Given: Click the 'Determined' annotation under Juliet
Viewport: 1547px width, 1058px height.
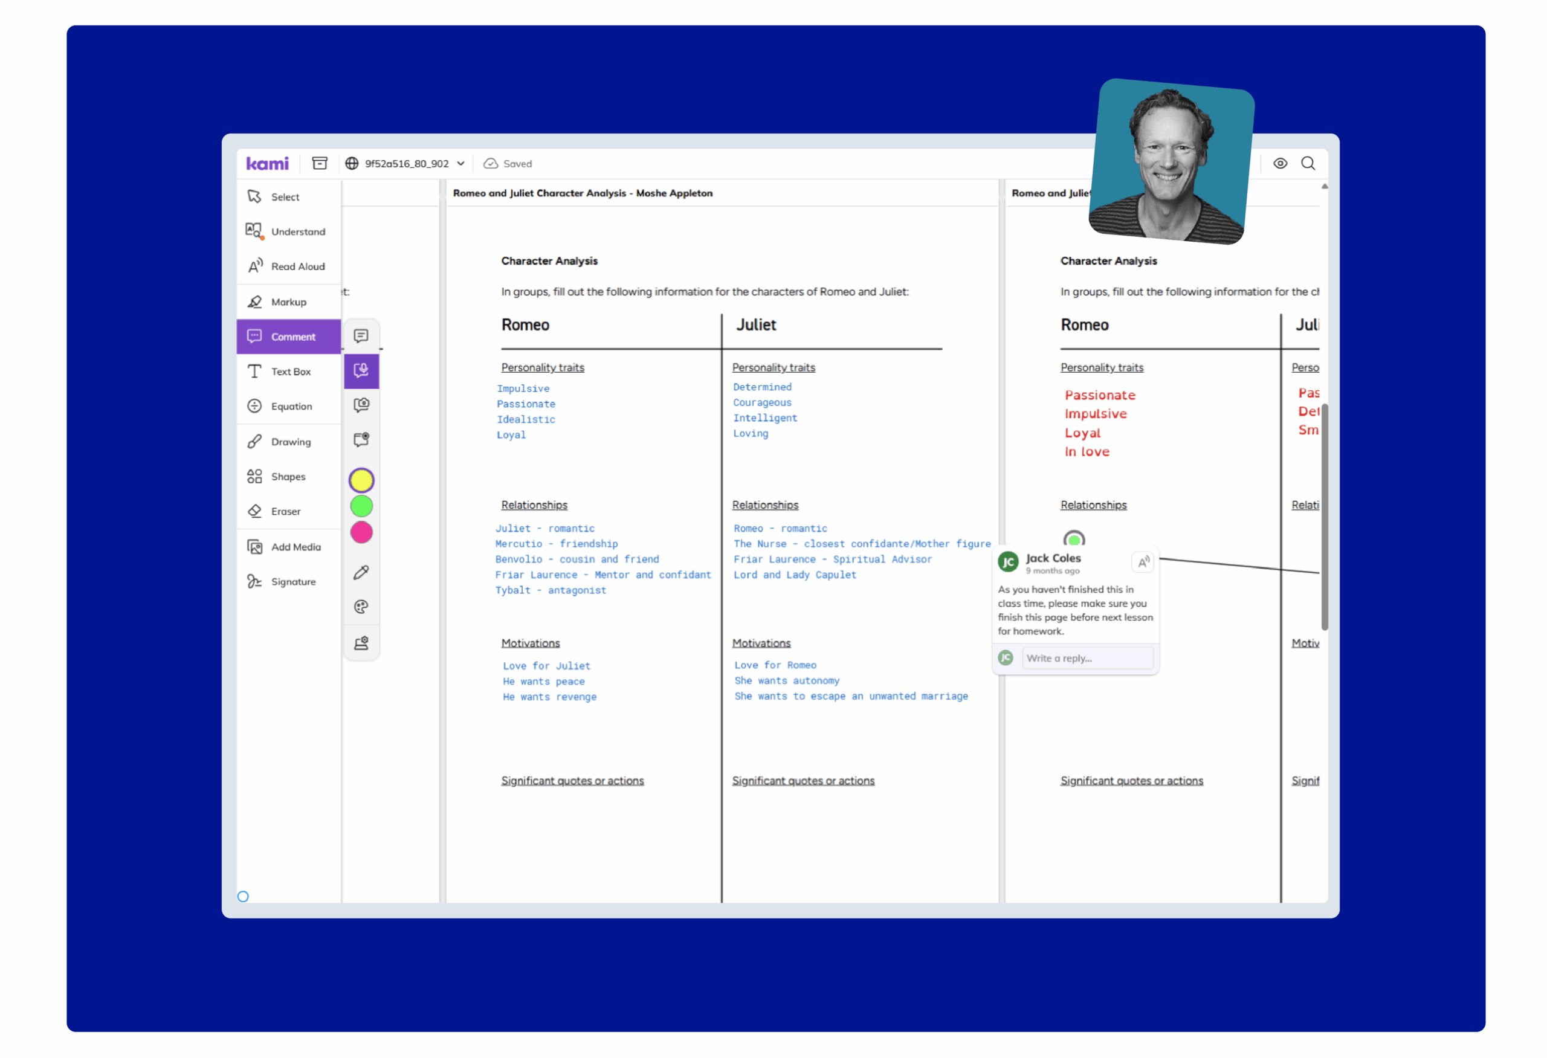Looking at the screenshot, I should pos(762,387).
